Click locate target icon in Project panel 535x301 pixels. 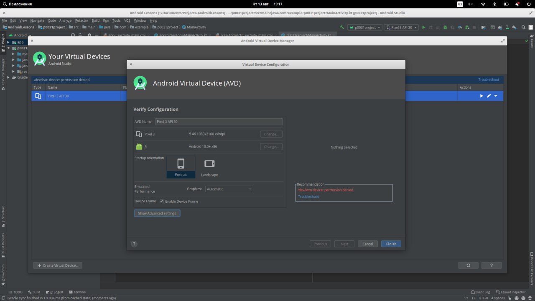tap(73, 36)
